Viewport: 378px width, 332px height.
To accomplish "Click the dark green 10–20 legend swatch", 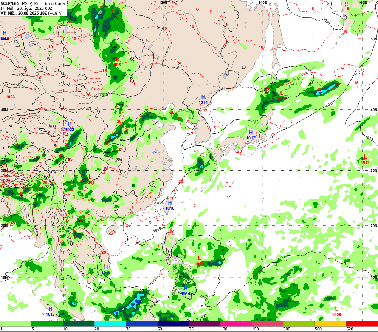I will tap(79, 324).
